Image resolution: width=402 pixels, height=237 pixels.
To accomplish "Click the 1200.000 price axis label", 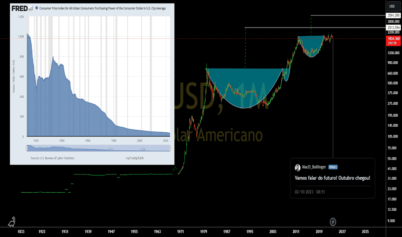I will tap(393, 53).
